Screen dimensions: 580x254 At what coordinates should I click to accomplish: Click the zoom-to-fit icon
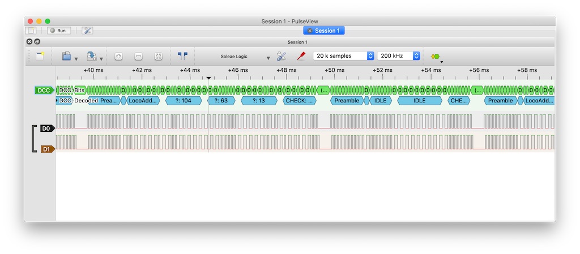point(159,56)
